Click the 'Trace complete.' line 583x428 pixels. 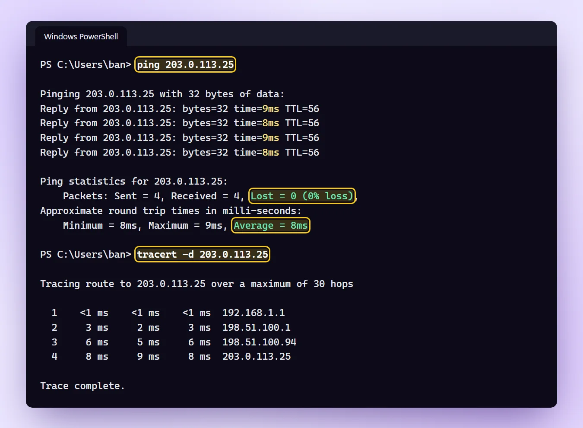82,386
